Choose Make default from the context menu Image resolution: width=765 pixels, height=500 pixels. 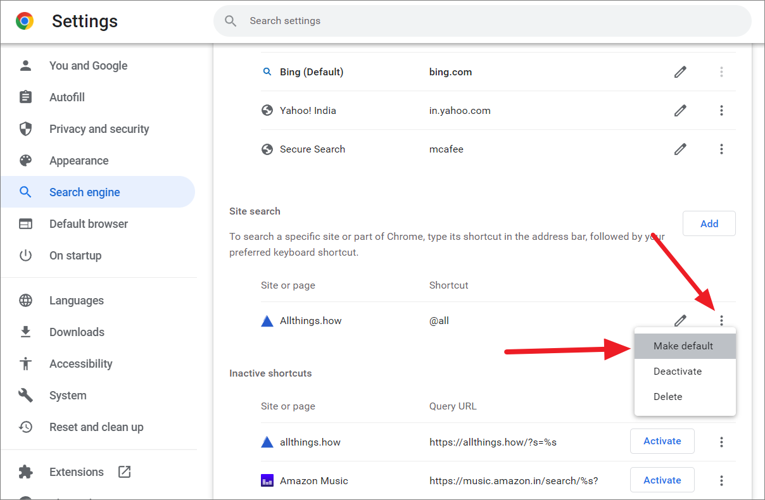click(x=685, y=346)
